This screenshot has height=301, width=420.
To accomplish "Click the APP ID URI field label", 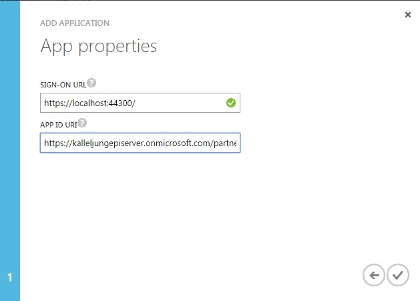I will 58,124.
